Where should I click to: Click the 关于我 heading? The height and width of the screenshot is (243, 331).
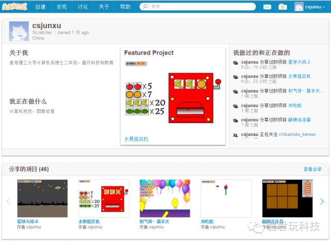click(19, 53)
